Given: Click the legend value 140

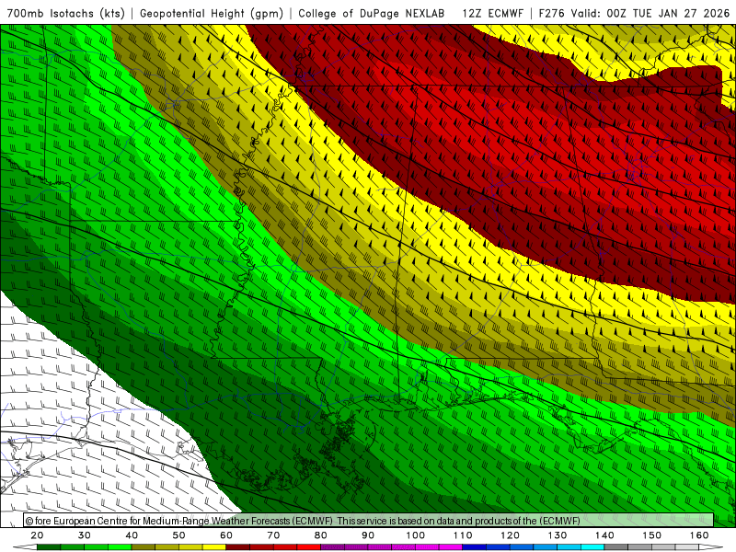Looking at the screenshot, I should (604, 535).
